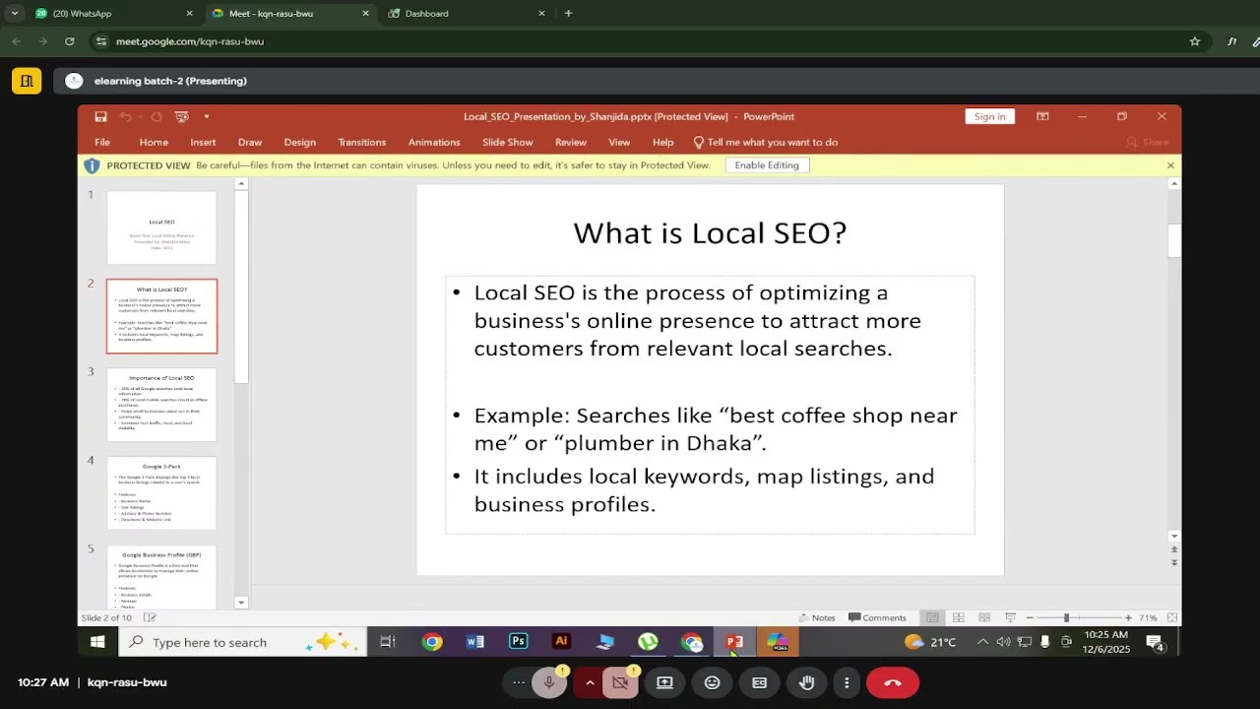This screenshot has width=1260, height=709.
Task: Click the slide panel scroll down arrow
Action: point(242,602)
